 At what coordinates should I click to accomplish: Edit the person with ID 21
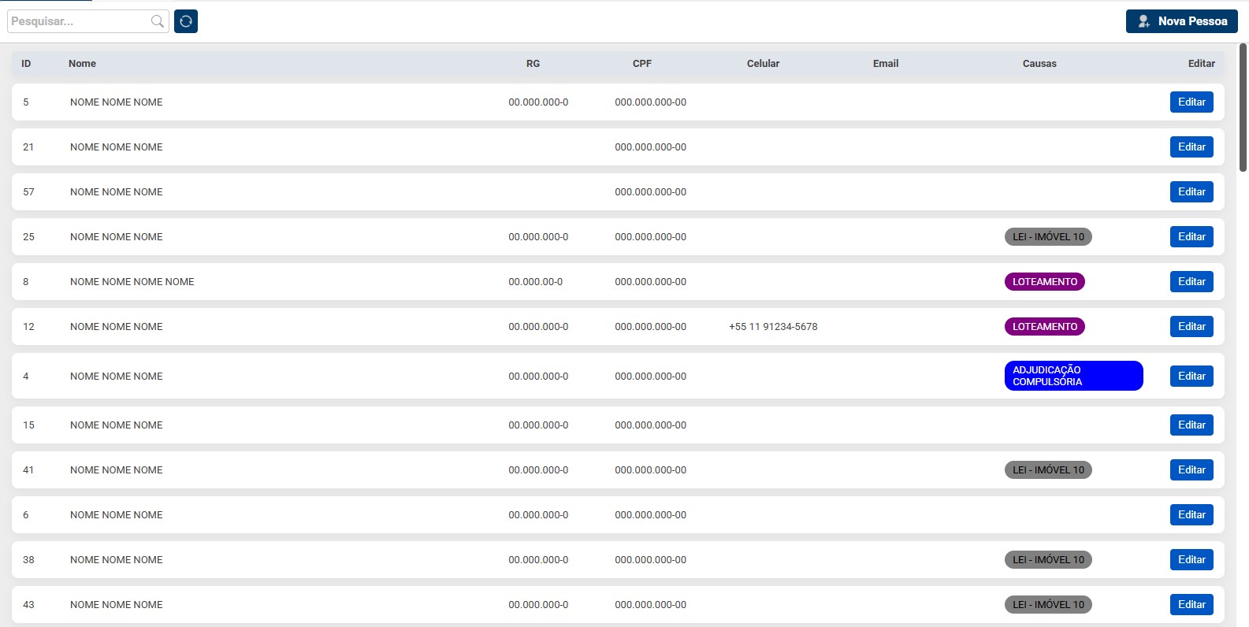[1191, 147]
